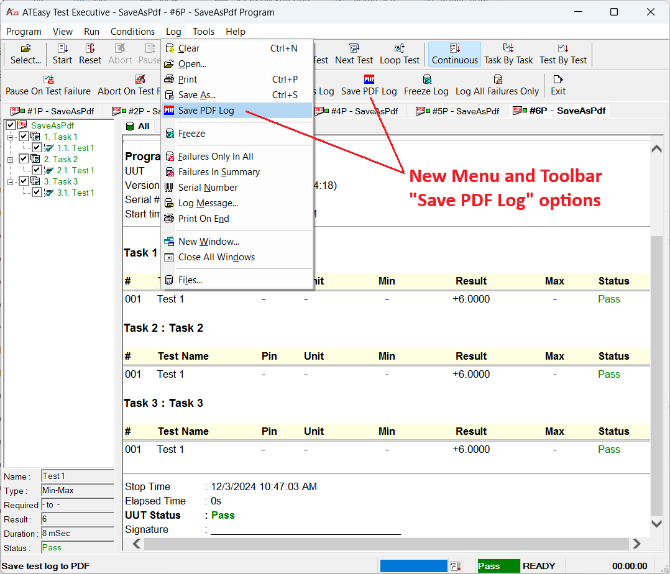Collapse the 2. Task 2 tree node

10,159
